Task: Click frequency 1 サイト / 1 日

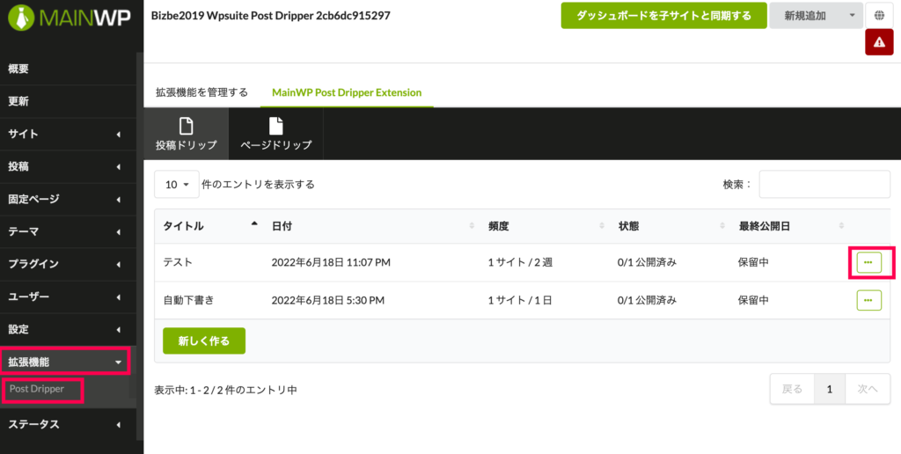Action: pyautogui.click(x=520, y=300)
